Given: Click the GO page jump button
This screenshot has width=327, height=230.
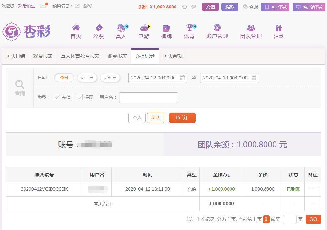Looking at the screenshot, I should coord(313,219).
